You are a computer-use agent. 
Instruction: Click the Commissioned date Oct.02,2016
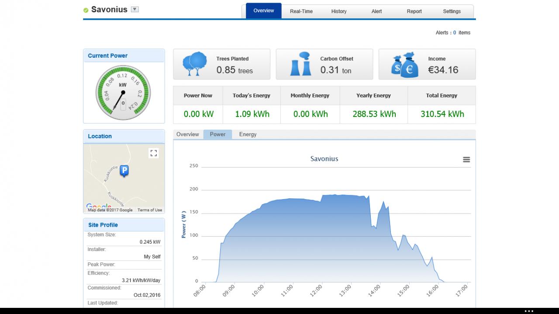click(147, 295)
